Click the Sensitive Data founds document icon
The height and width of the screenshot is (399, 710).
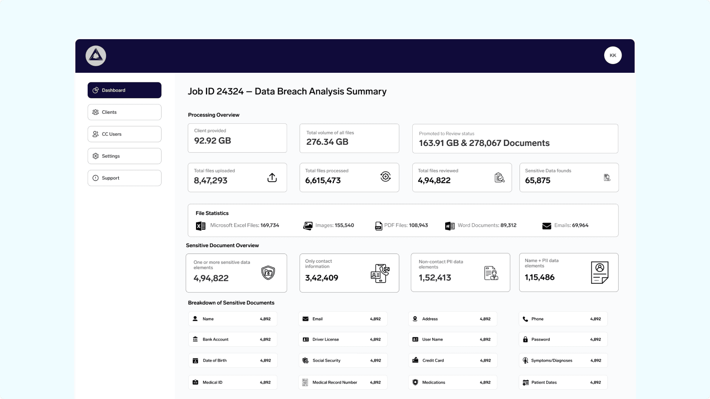pos(607,178)
